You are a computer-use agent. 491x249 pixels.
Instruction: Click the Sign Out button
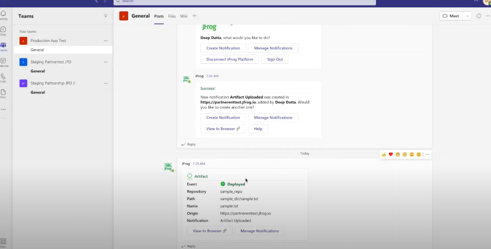[275, 59]
